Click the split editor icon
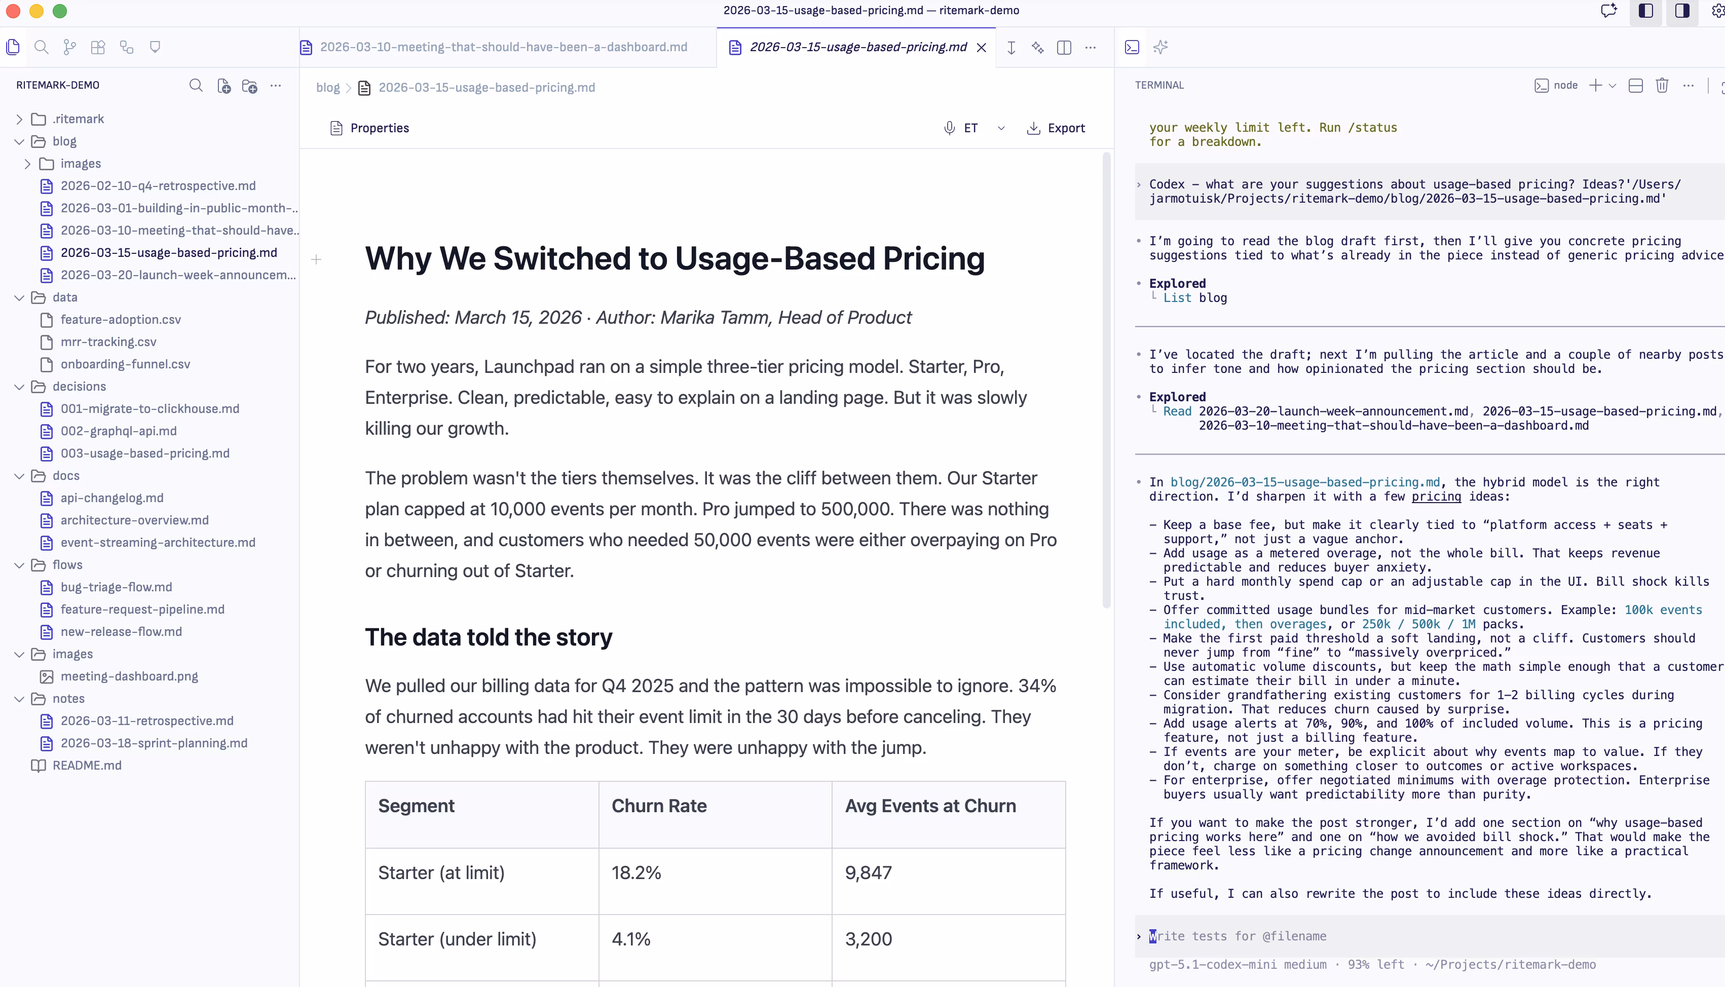The height and width of the screenshot is (987, 1725). [1064, 48]
